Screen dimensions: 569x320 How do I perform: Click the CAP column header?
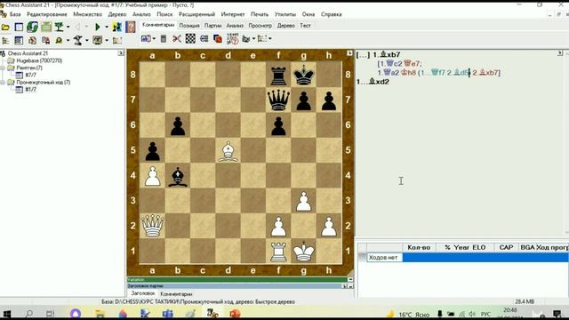pyautogui.click(x=506, y=247)
